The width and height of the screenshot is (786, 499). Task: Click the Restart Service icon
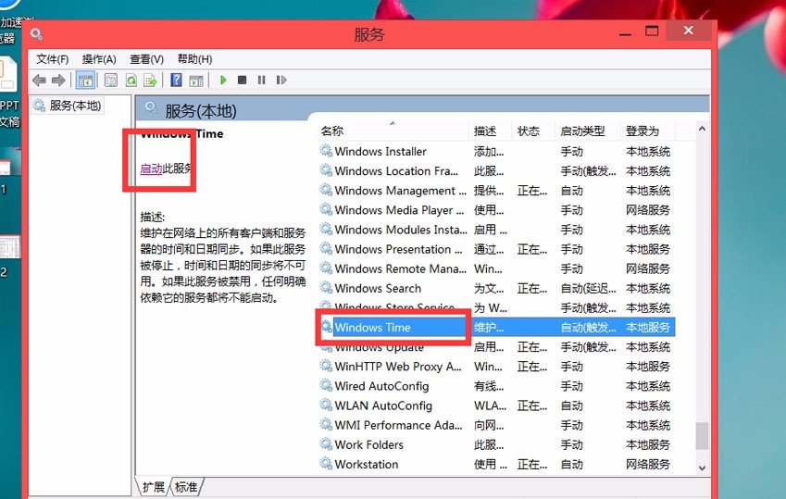tap(281, 80)
